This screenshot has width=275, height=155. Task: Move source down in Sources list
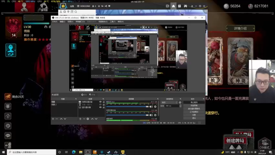(96, 119)
